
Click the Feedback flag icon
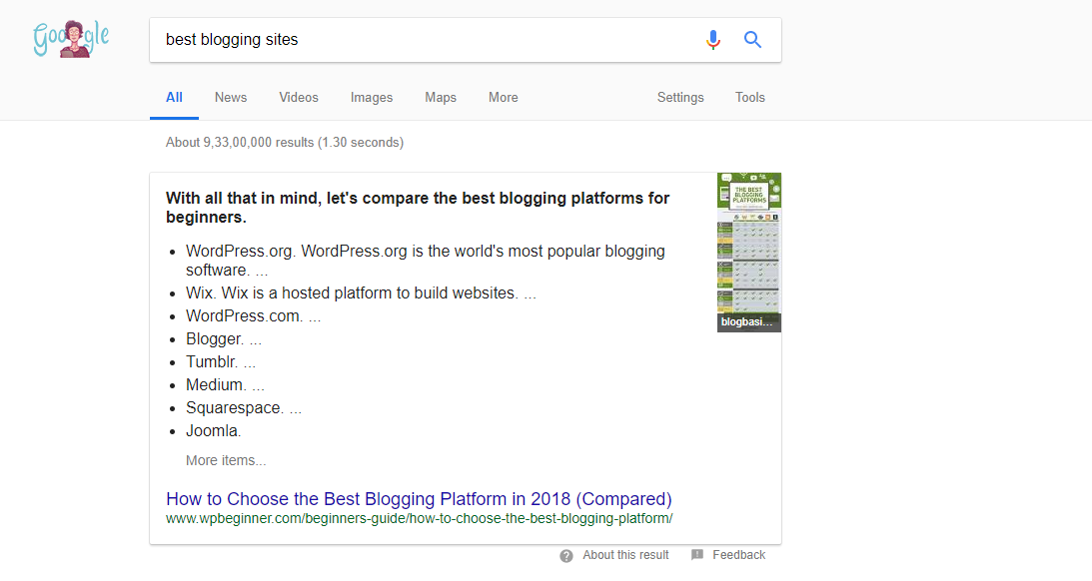697,555
